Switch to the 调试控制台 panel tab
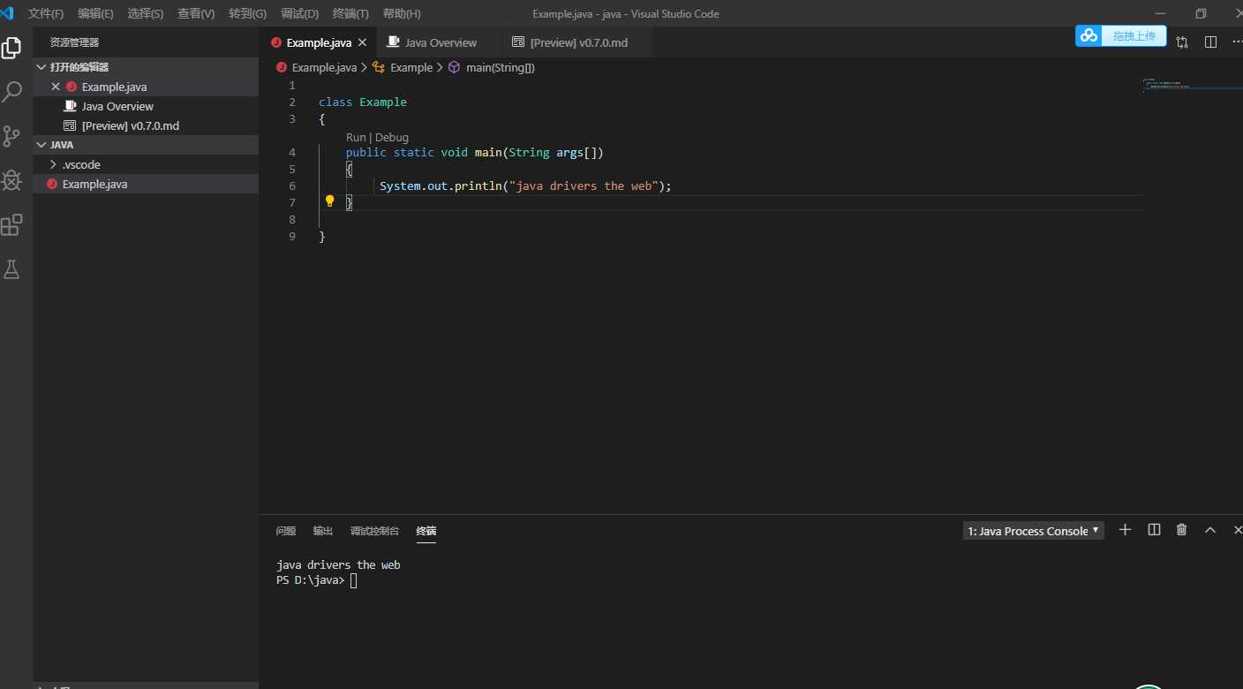Viewport: 1243px width, 689px height. point(375,531)
